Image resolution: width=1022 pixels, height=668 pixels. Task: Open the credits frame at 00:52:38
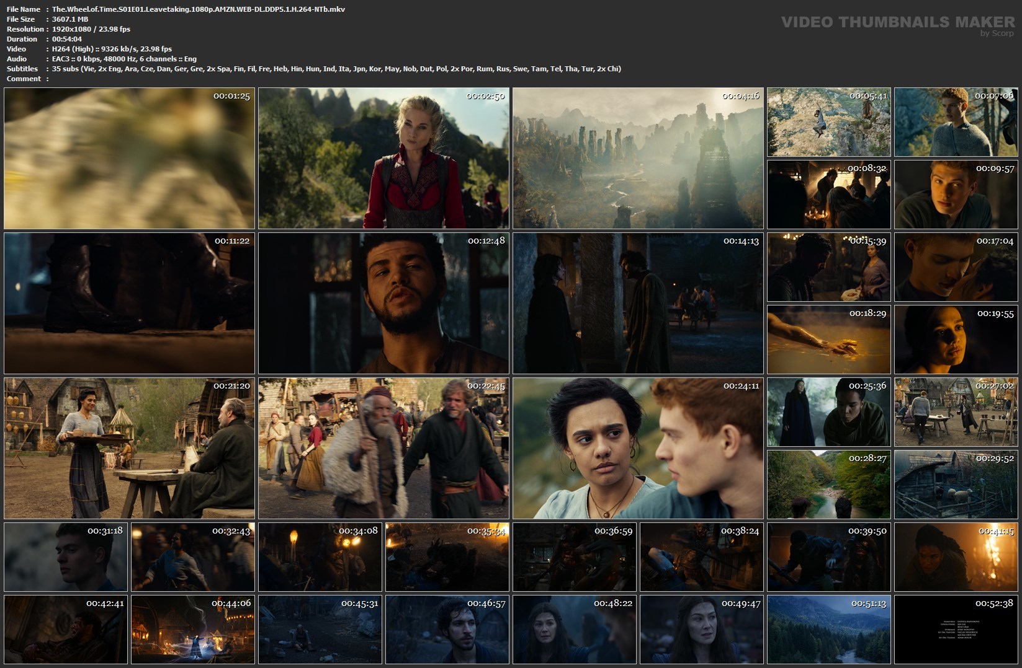tap(956, 630)
